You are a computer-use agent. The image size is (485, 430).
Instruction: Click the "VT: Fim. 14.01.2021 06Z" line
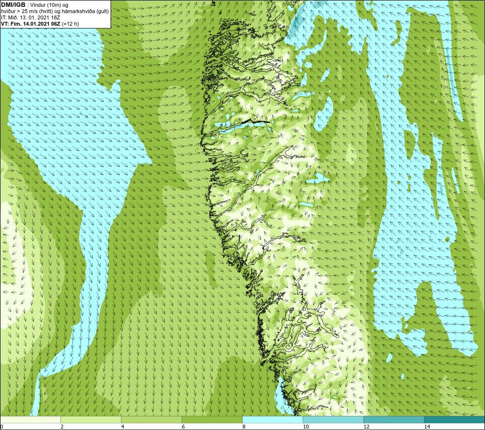[31, 24]
